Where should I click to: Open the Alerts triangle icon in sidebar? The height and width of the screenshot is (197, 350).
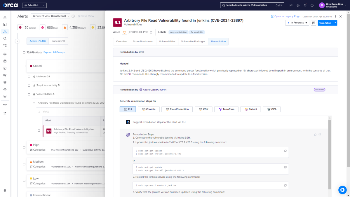coord(5,32)
